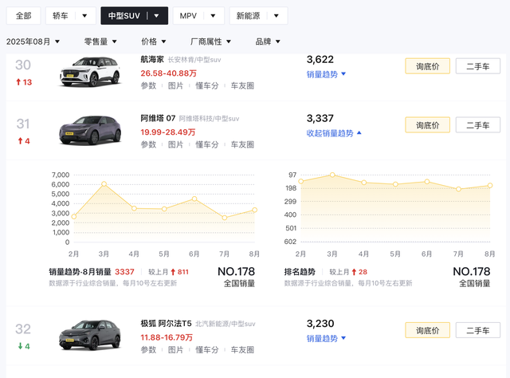Select the 19.99-28.49万 price text

tap(168, 132)
